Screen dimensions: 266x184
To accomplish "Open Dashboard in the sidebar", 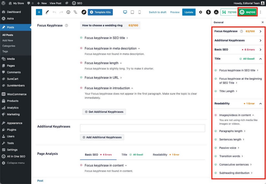I will pyautogui.click(x=14, y=12).
